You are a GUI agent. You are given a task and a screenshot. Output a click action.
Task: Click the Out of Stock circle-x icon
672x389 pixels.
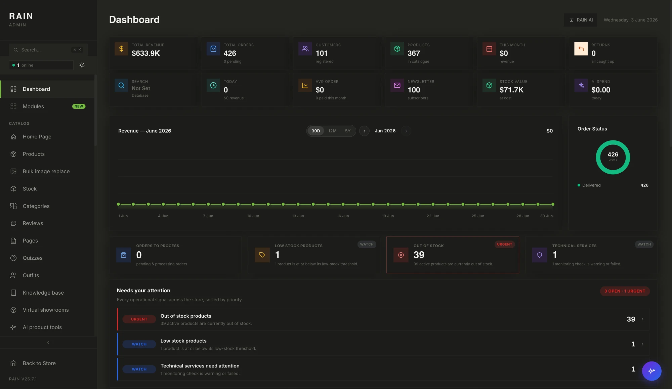pos(401,255)
